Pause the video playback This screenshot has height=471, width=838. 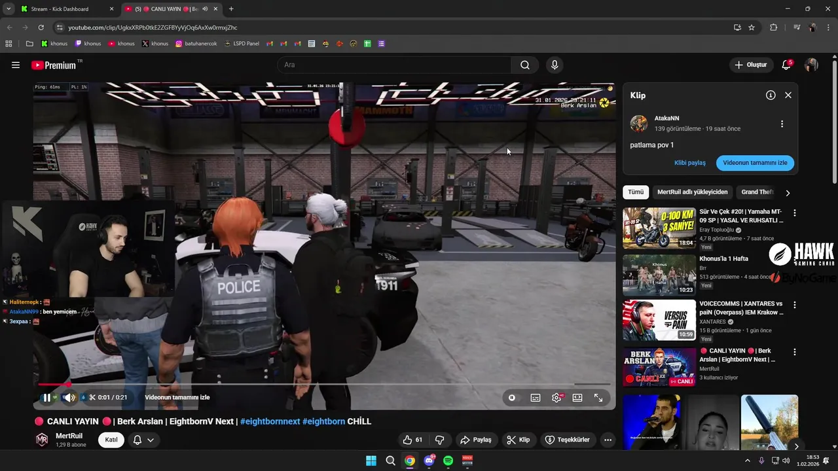coord(46,397)
